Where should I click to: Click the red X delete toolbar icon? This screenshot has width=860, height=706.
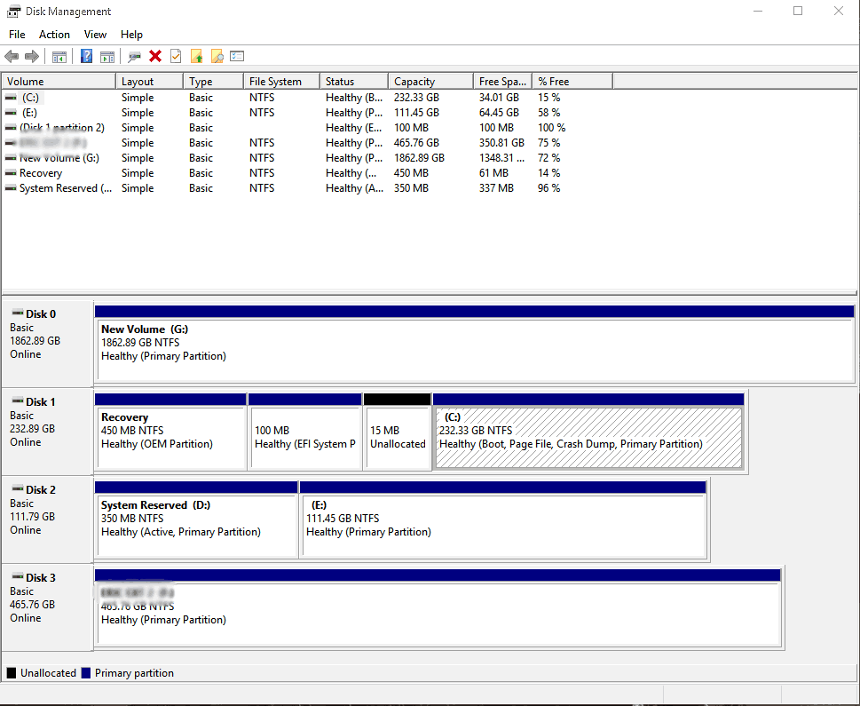[155, 56]
